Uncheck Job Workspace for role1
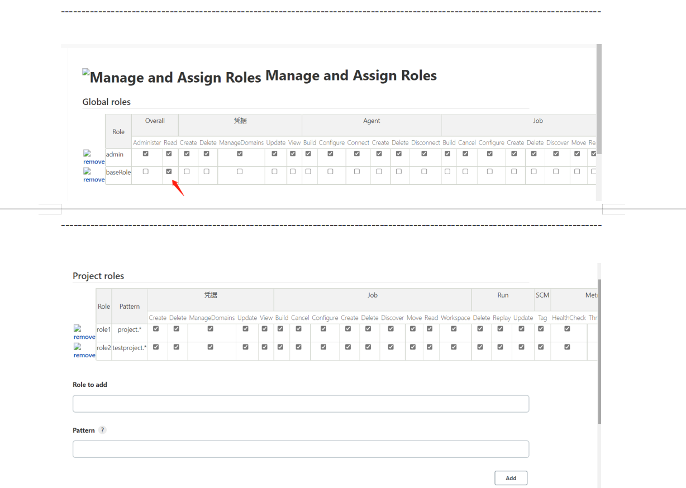Image resolution: width=686 pixels, height=488 pixels. 454,329
